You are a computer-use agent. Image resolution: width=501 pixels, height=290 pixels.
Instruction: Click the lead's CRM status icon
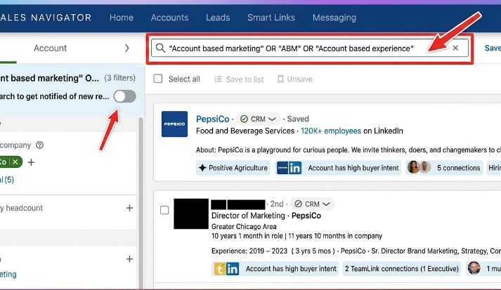tap(298, 204)
